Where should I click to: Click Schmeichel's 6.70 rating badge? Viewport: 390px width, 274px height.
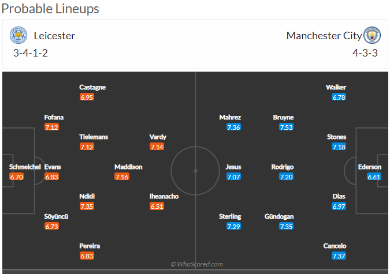17,177
